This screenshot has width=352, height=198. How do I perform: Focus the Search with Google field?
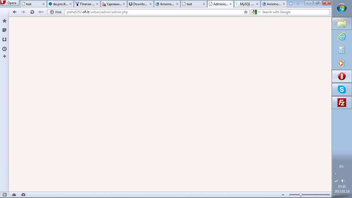[x=295, y=12]
